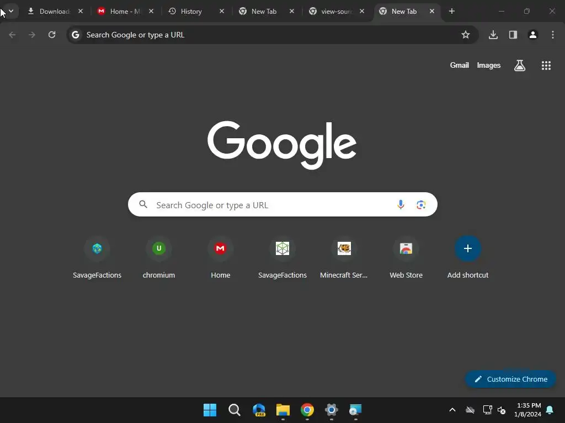The image size is (565, 423).
Task: Open the Google apps grid
Action: tap(546, 65)
